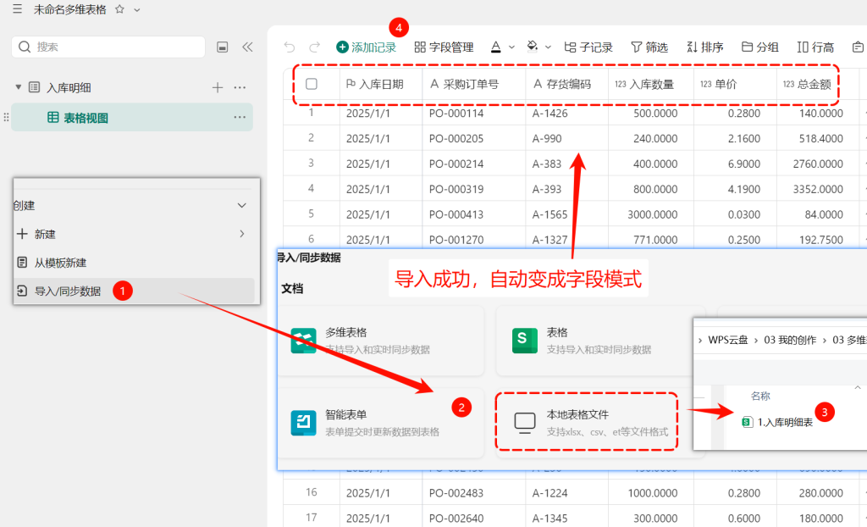
Task: Select 本地表格文件 import option
Action: pyautogui.click(x=587, y=422)
